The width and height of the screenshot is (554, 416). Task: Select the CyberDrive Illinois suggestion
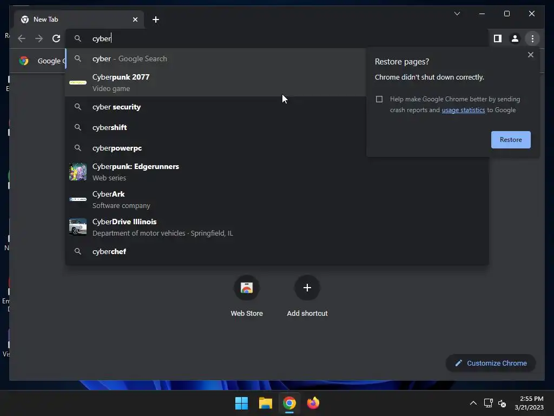click(x=277, y=227)
